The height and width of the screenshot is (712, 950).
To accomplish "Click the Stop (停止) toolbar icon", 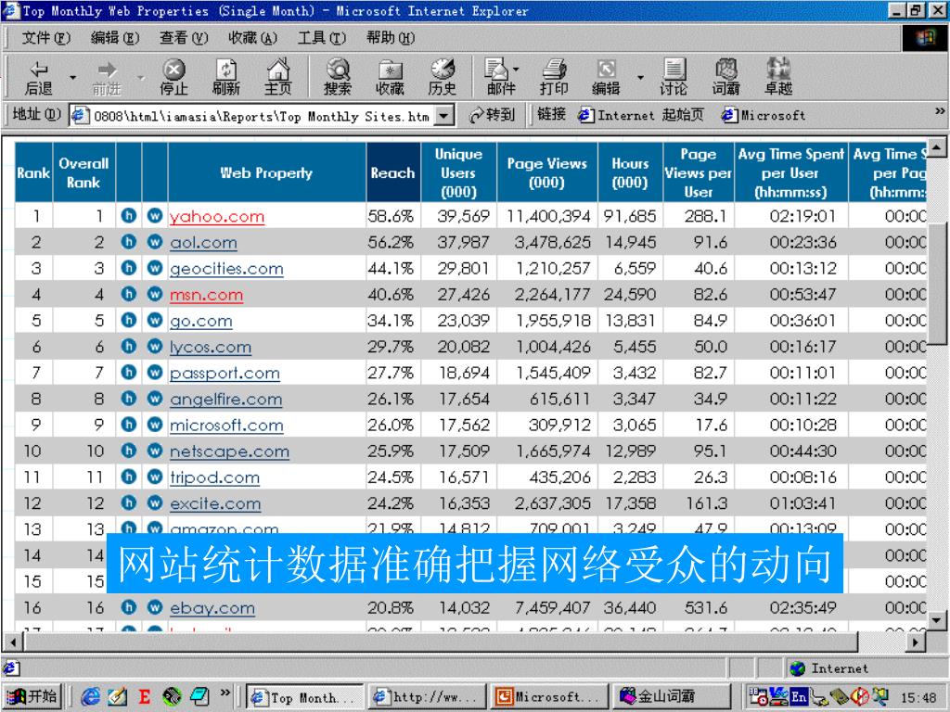I will (x=173, y=78).
